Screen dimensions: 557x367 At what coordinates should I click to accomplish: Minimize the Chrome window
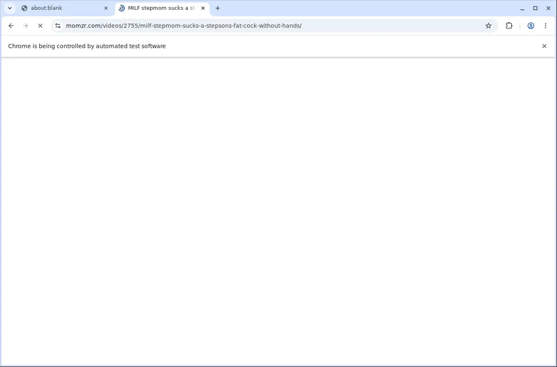(x=523, y=8)
